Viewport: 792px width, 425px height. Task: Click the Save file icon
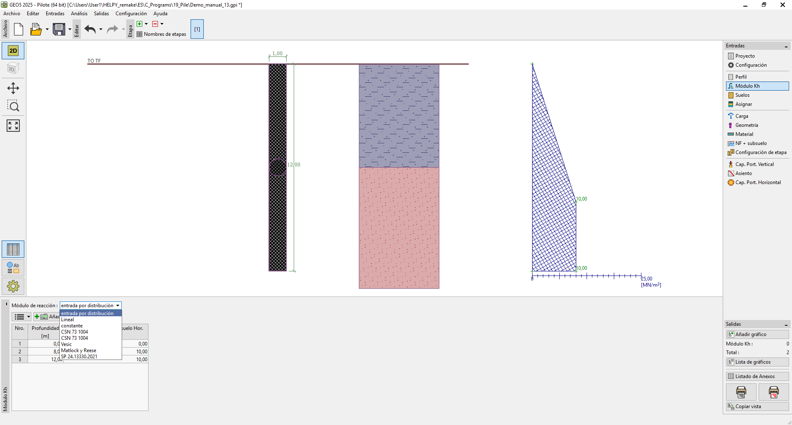[x=59, y=29]
